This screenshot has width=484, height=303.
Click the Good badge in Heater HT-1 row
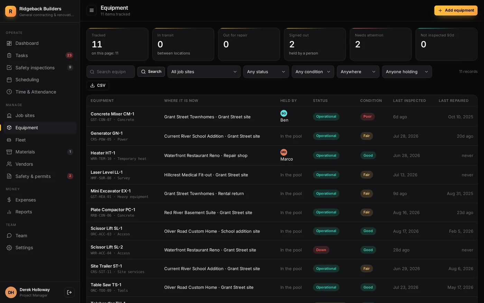point(368,155)
